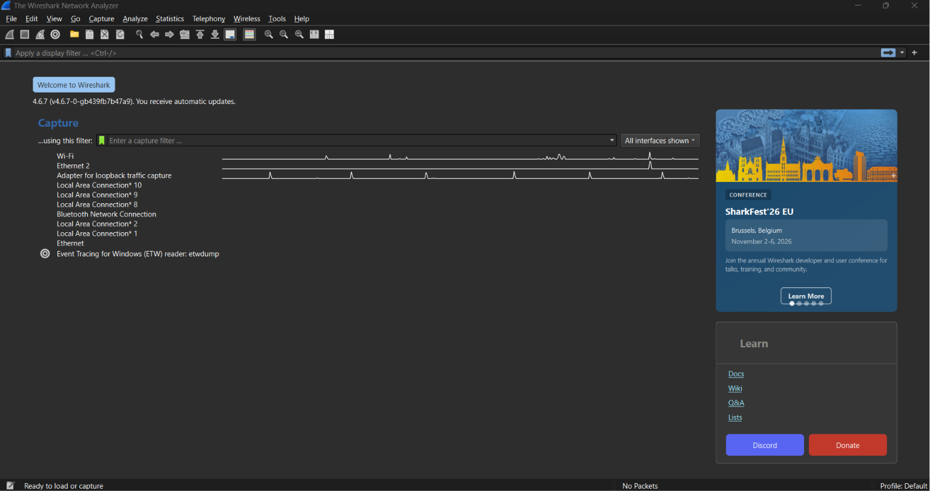Open the Go menu
Screen dimensions: 930x491
click(x=75, y=19)
